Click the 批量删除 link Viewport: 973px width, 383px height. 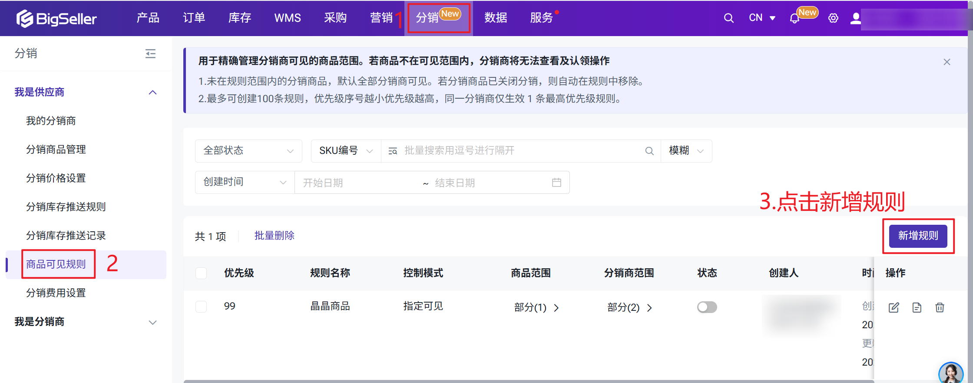pos(274,236)
